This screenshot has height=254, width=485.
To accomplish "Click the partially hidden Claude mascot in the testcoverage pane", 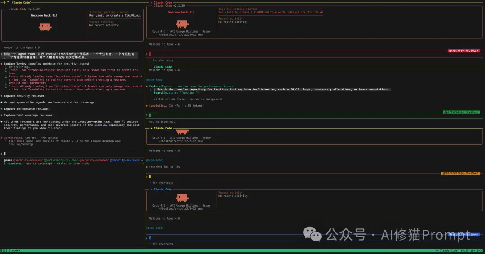I will point(182,132).
